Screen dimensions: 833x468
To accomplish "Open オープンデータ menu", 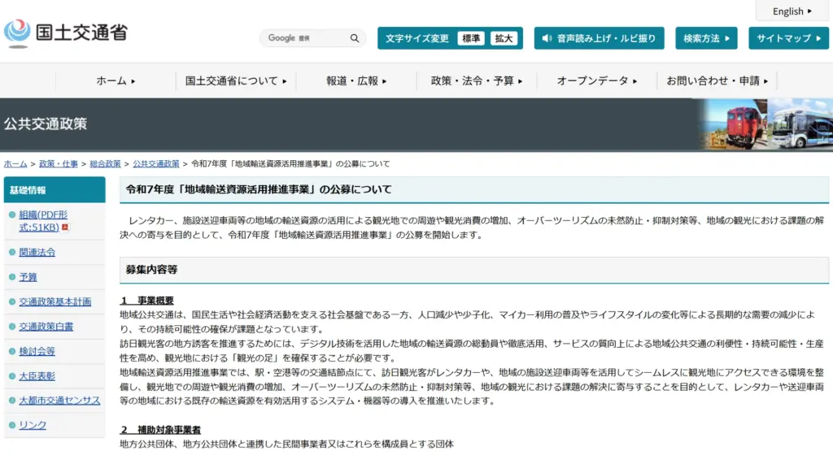I will click(596, 80).
